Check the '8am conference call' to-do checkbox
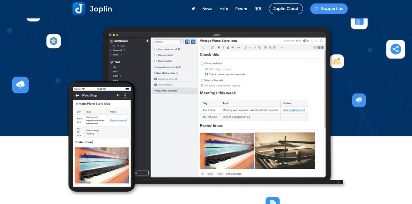Image resolution: width=412 pixels, height=204 pixels. pos(156,49)
